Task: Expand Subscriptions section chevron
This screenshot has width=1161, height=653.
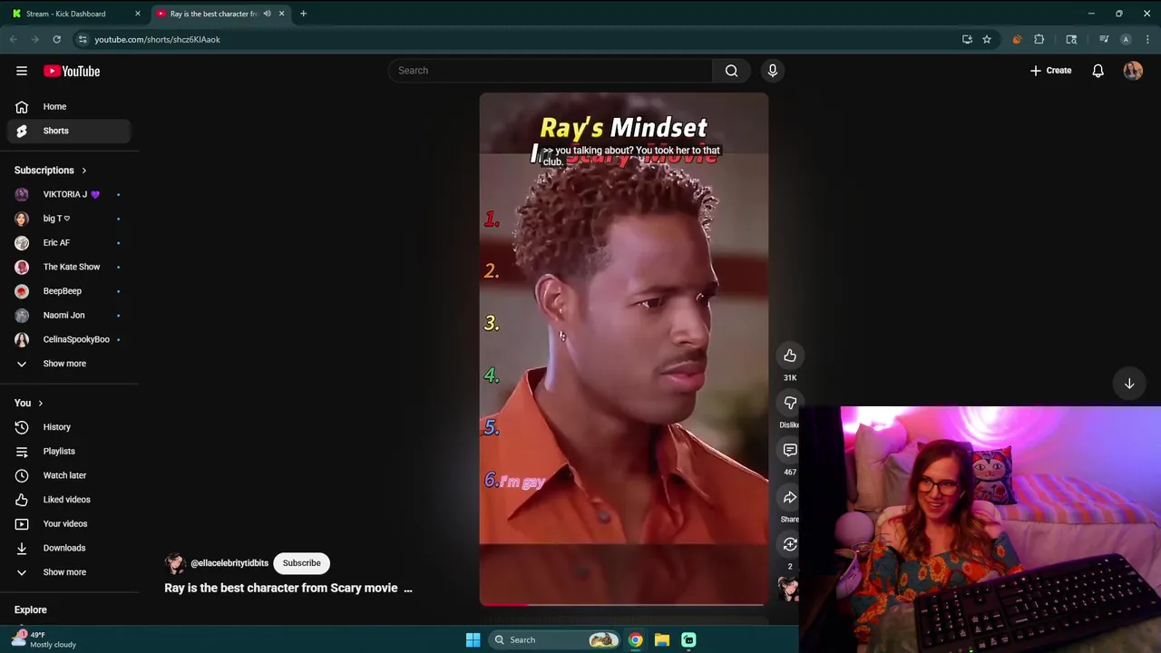Action: tap(83, 171)
